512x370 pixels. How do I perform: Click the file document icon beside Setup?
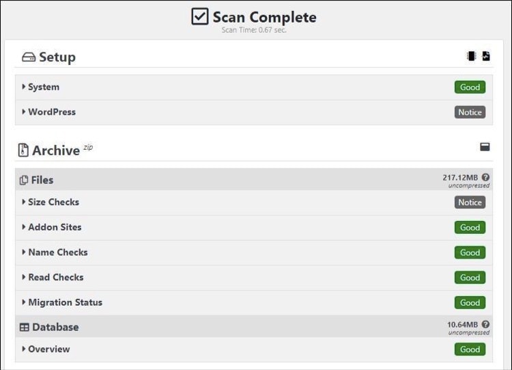click(486, 56)
